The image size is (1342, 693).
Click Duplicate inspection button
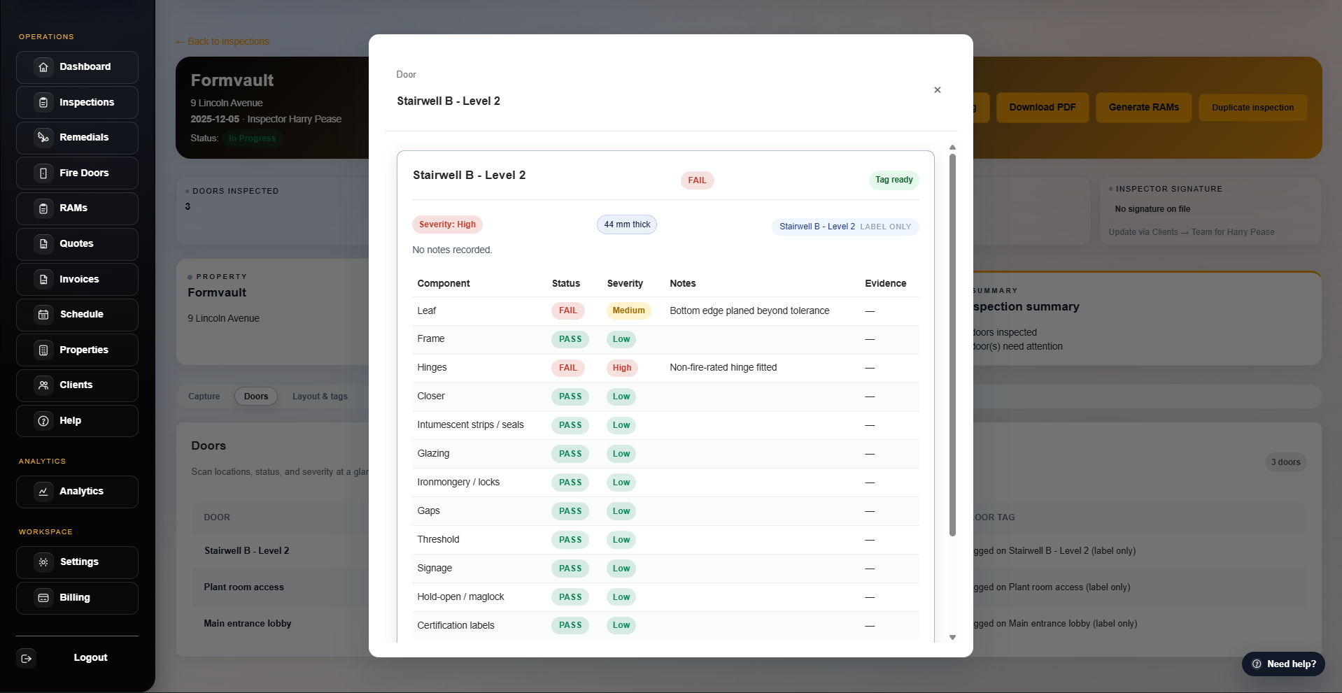tap(1252, 108)
